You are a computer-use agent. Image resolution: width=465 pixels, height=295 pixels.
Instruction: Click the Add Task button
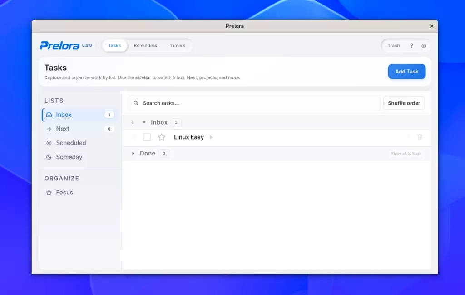pyautogui.click(x=406, y=72)
